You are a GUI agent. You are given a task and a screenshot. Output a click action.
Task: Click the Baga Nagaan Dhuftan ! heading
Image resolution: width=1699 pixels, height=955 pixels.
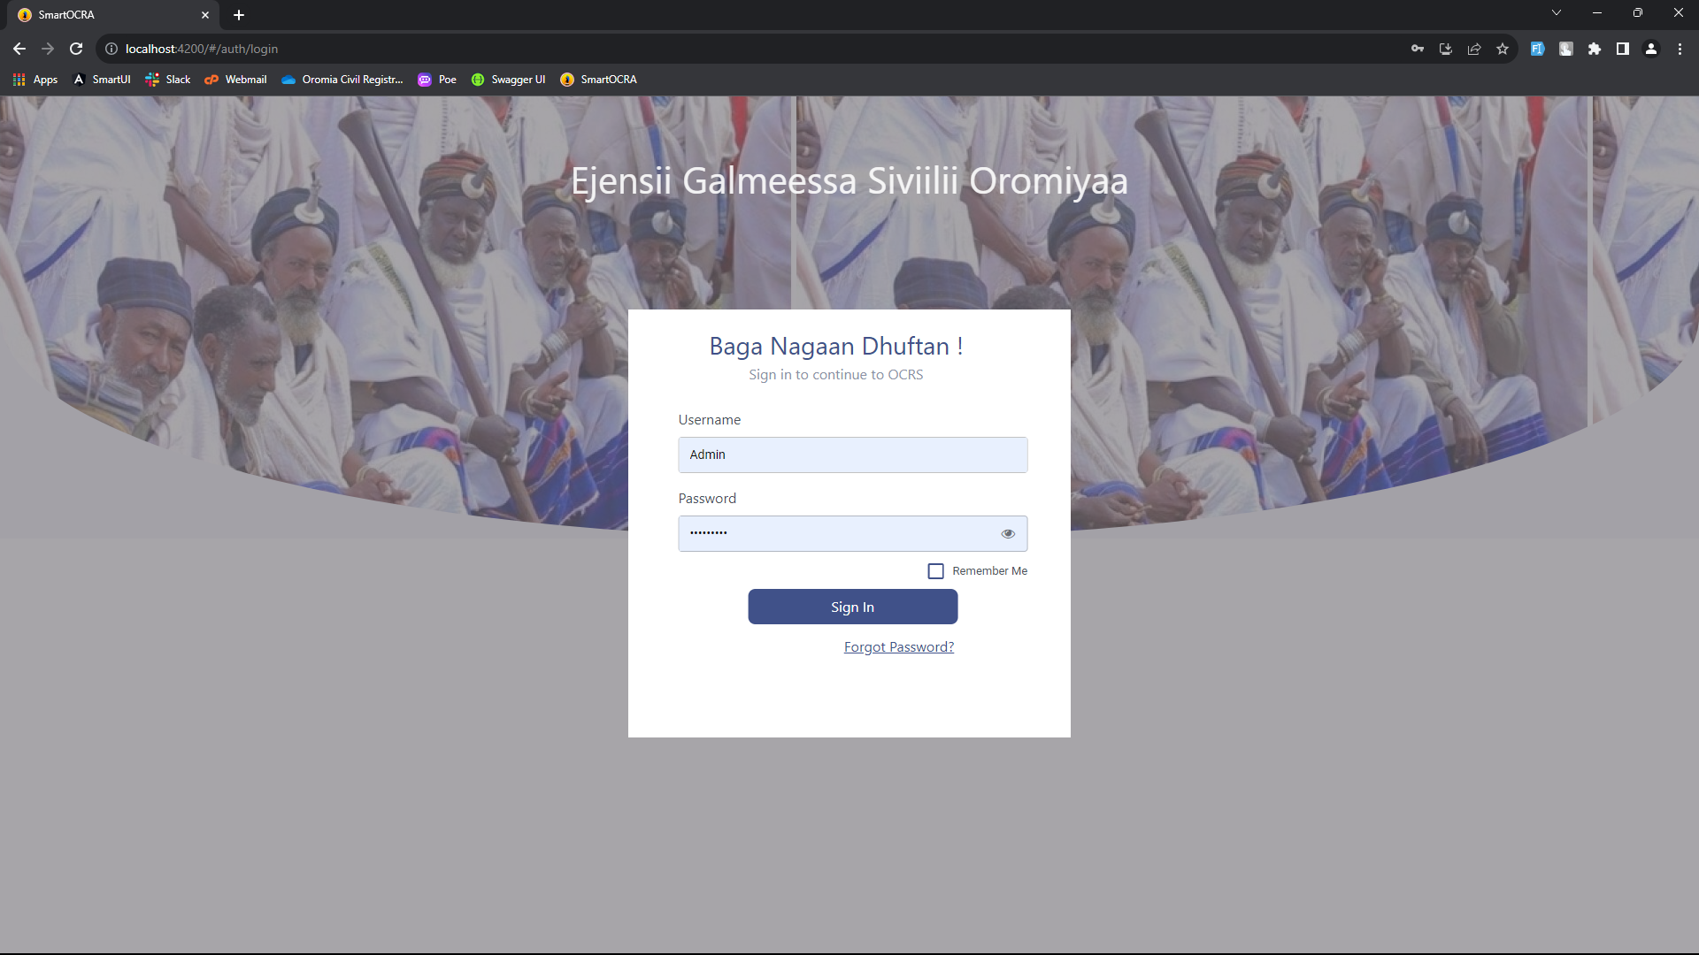pos(836,346)
